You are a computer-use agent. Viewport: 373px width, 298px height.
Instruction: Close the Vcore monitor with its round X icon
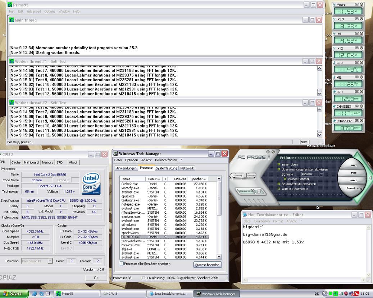click(361, 4)
